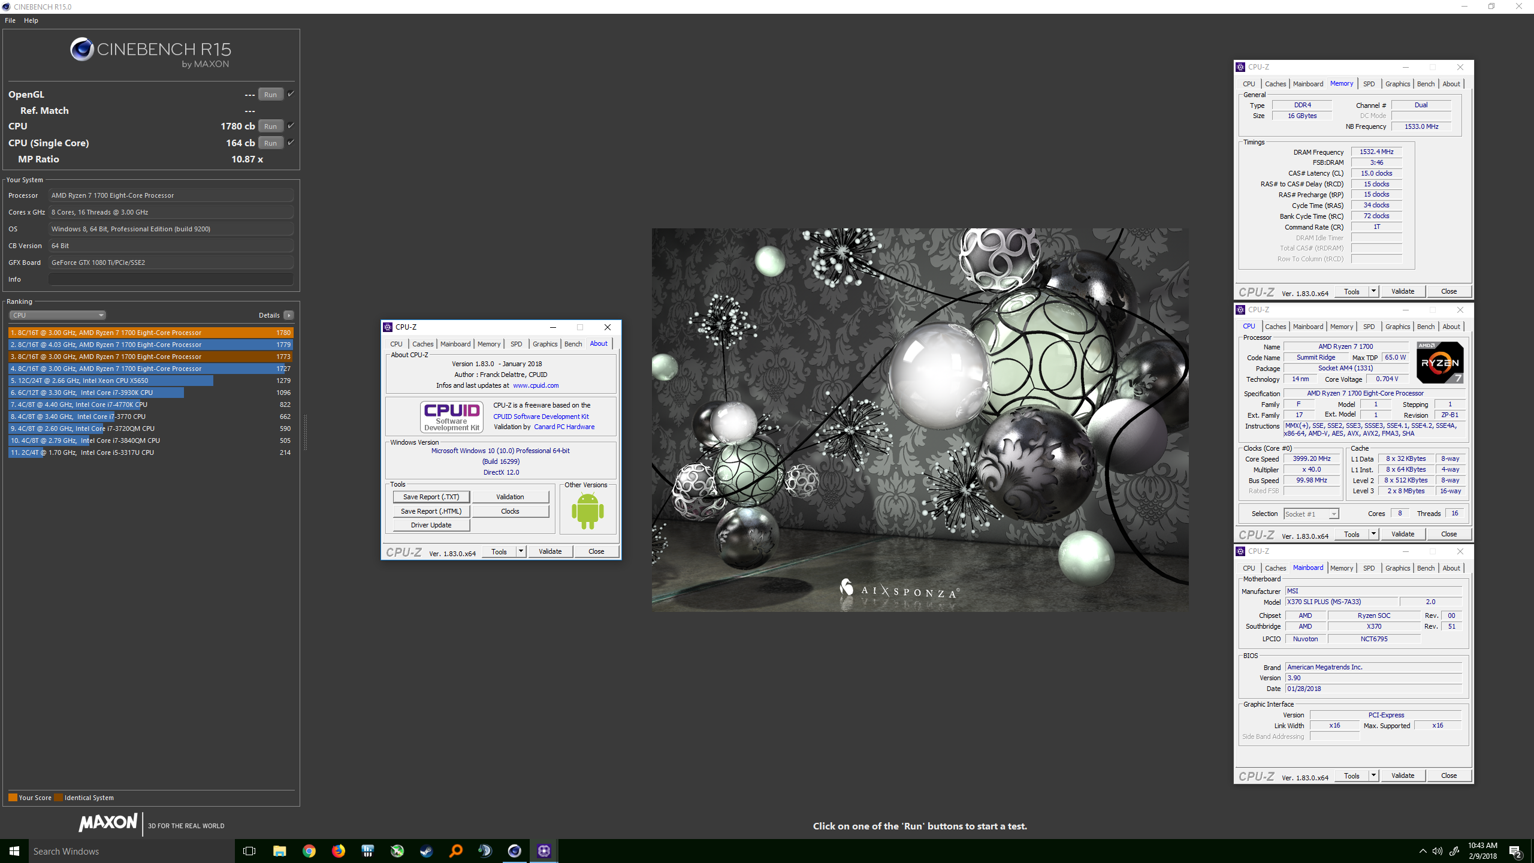
Task: Open the File menu in Cinebench
Action: [10, 20]
